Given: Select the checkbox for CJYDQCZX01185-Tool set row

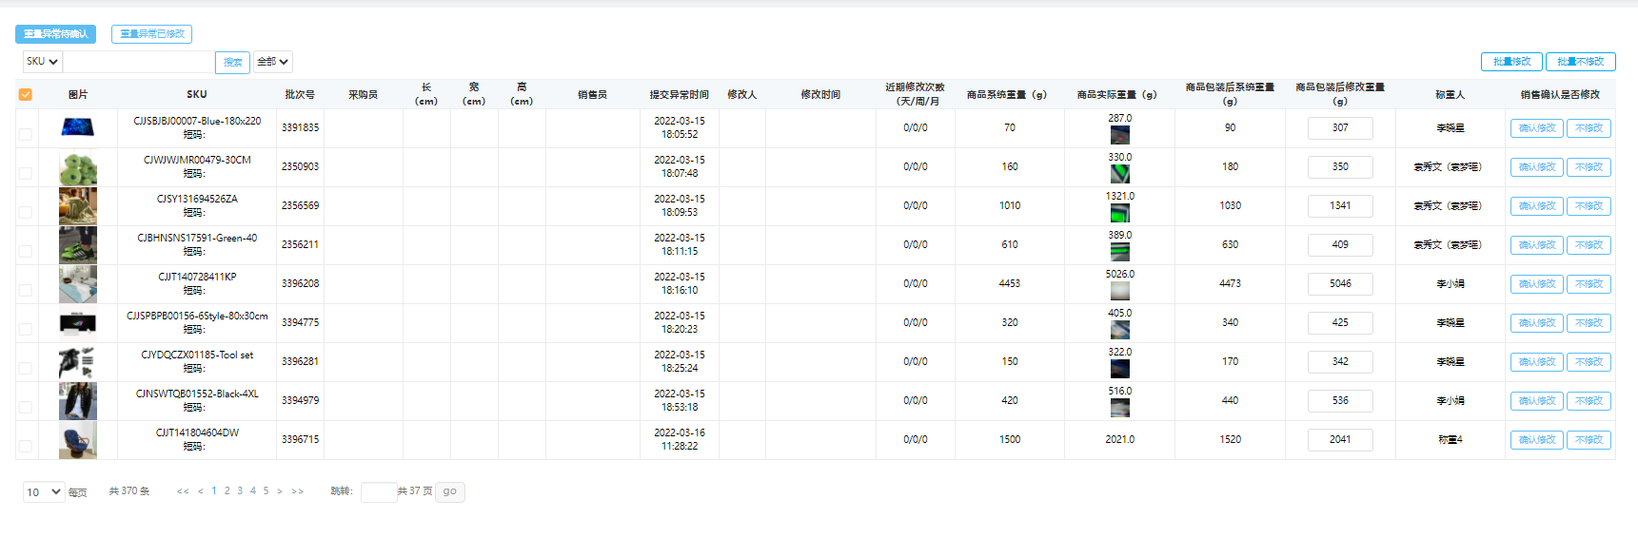Looking at the screenshot, I should 26,368.
